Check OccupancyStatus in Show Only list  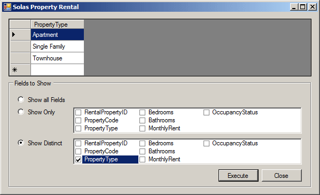click(x=206, y=112)
